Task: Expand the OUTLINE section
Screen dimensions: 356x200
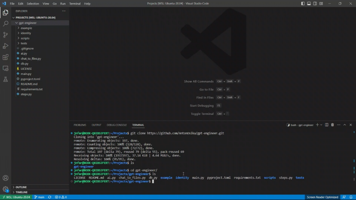Action: pos(21,187)
